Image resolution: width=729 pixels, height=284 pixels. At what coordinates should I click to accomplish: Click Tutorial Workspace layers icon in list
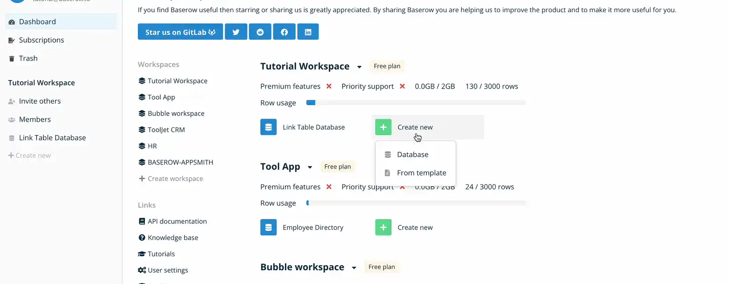[x=142, y=81]
